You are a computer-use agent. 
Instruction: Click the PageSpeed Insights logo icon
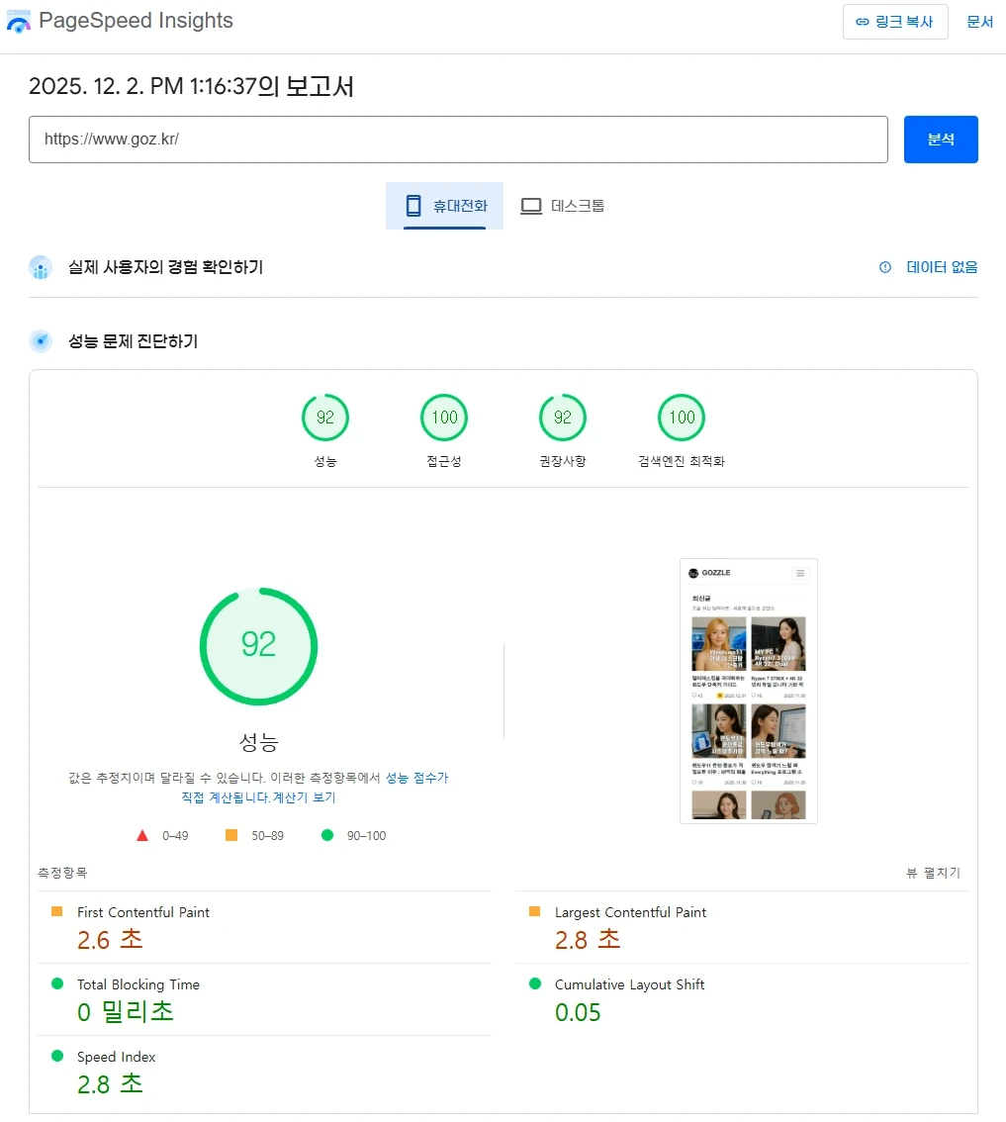(18, 21)
